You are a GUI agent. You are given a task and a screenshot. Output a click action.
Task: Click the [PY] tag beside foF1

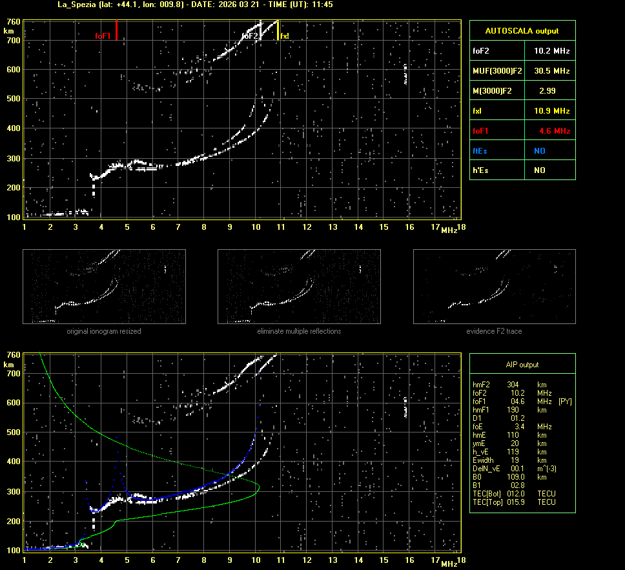coord(565,401)
